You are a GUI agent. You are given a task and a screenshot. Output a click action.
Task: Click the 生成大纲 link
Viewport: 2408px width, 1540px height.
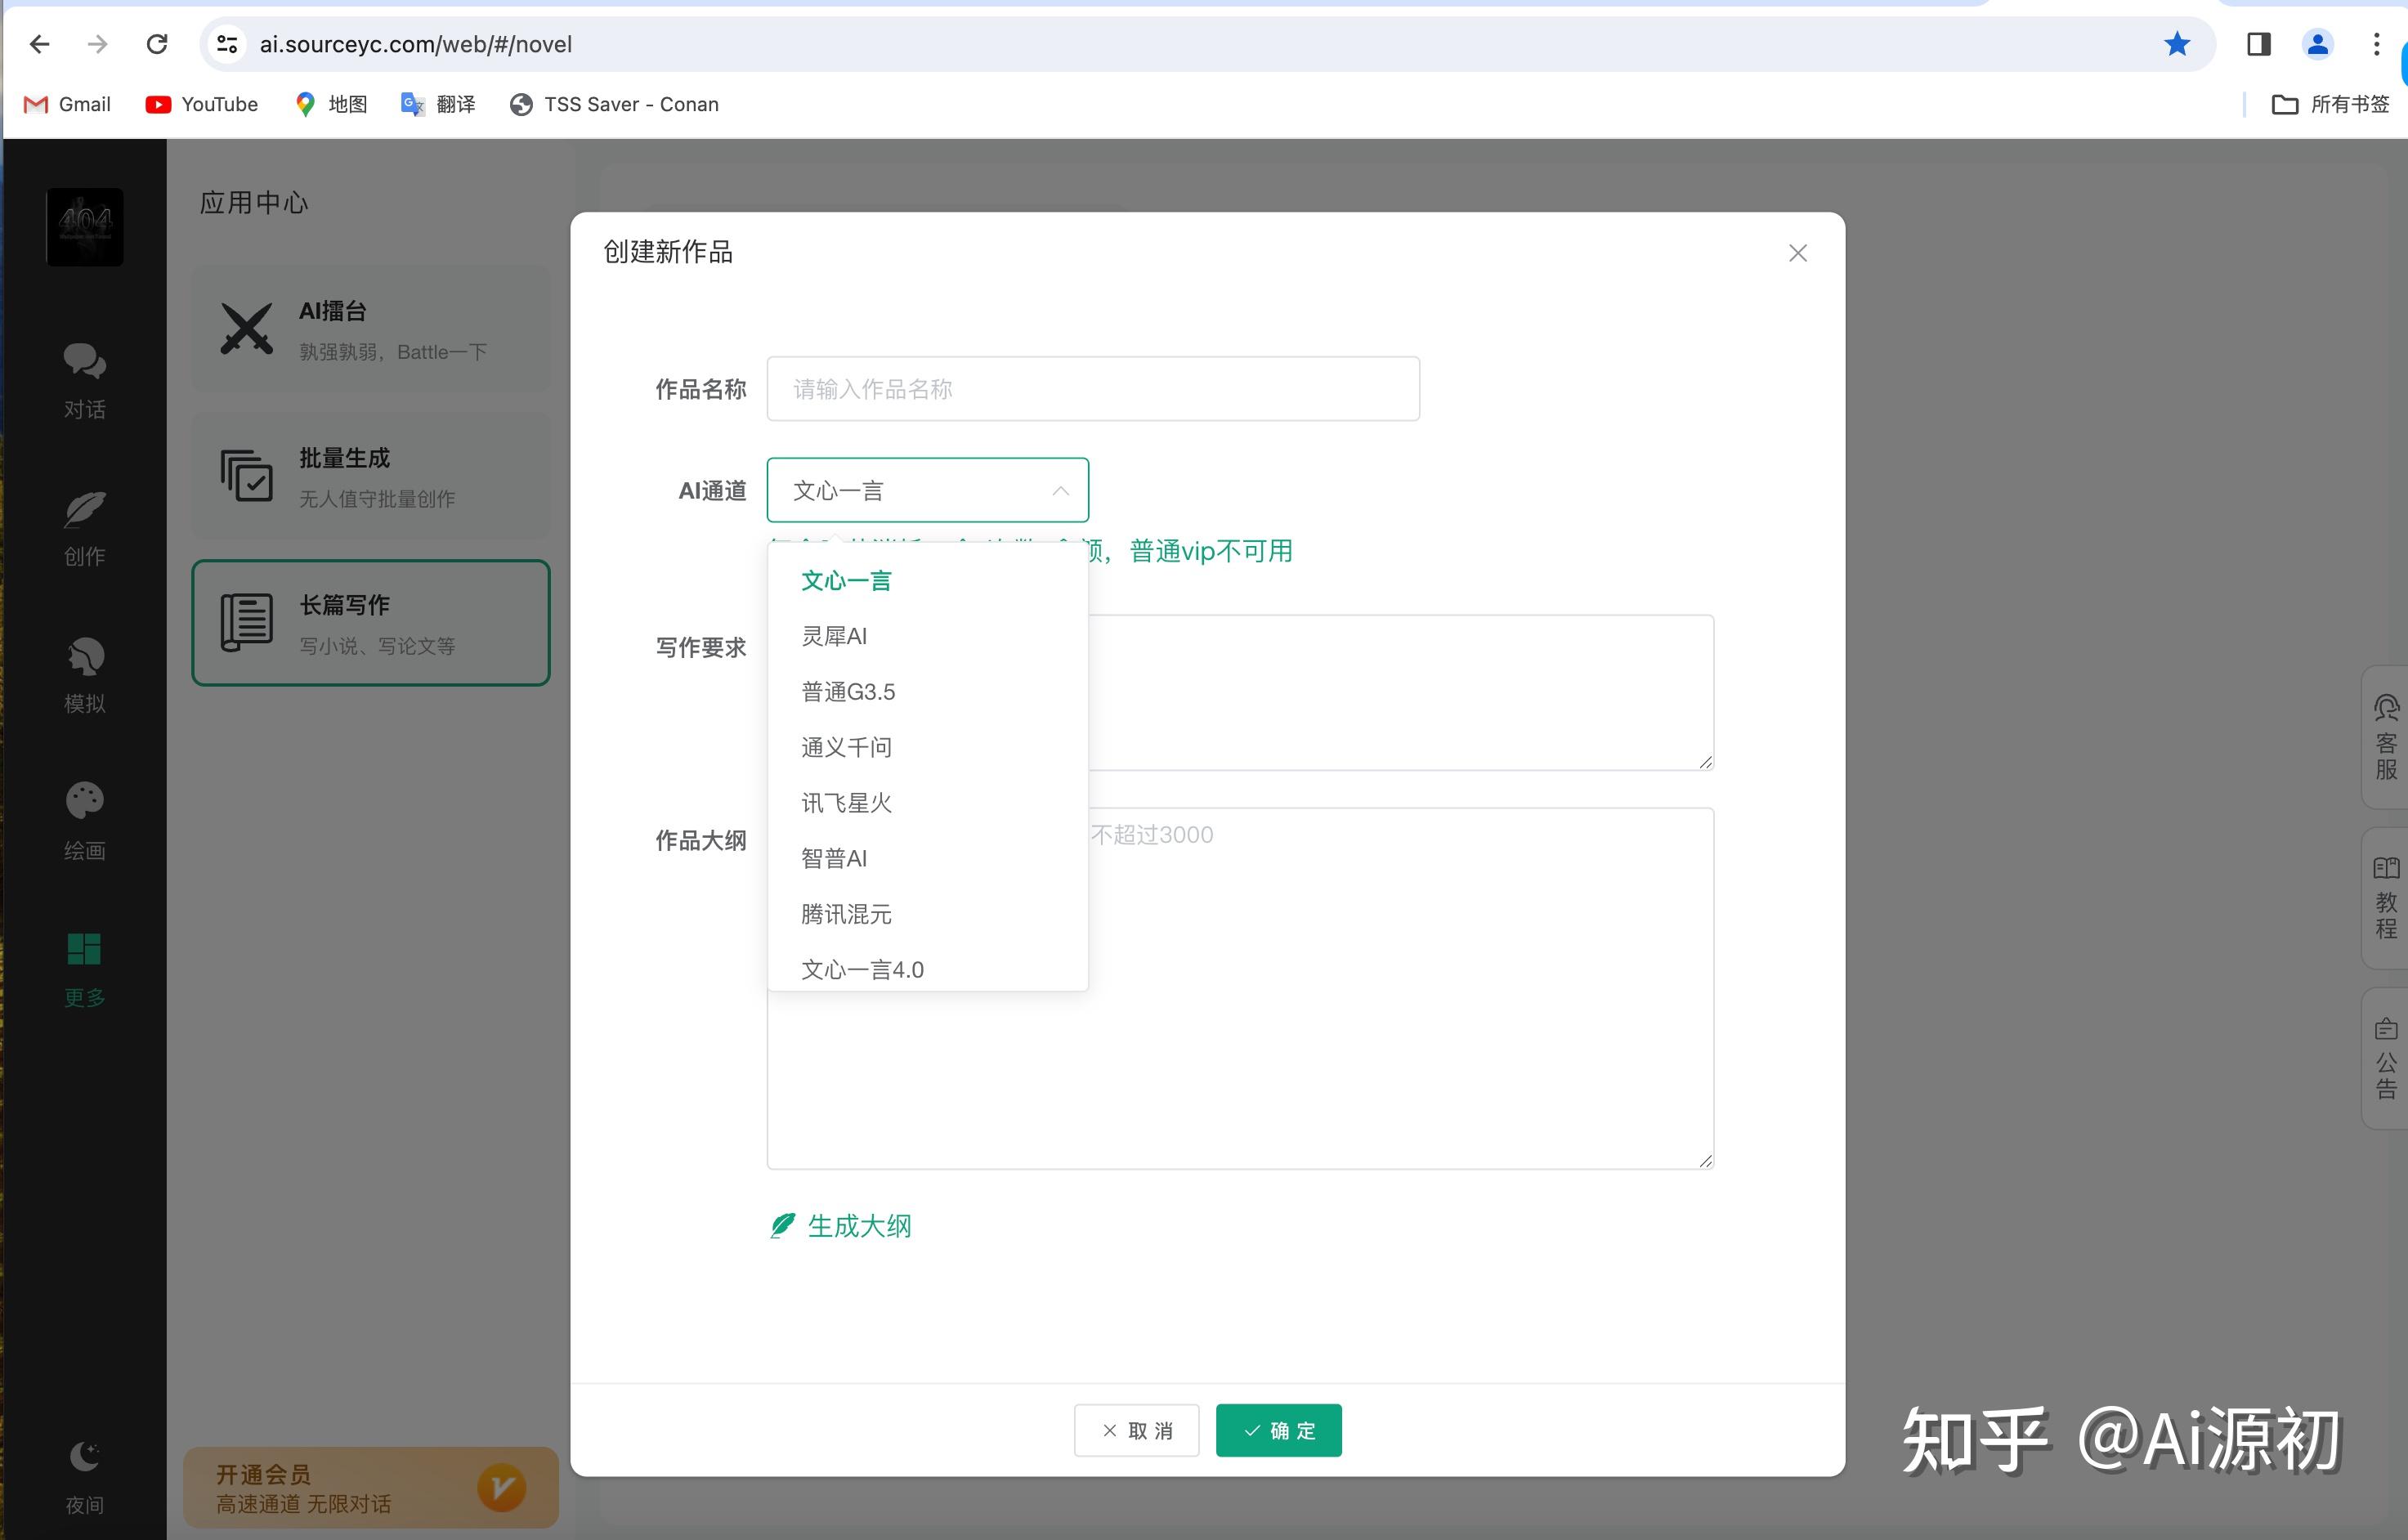(841, 1226)
